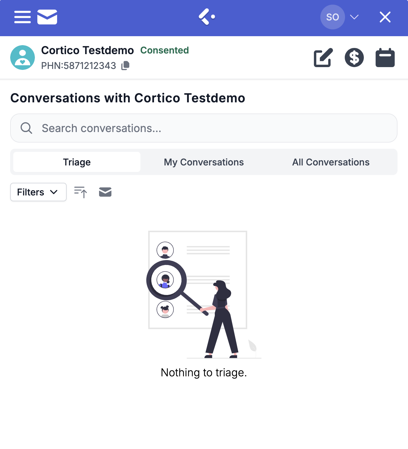Open the hamburger menu
The width and height of the screenshot is (408, 449).
tap(23, 17)
